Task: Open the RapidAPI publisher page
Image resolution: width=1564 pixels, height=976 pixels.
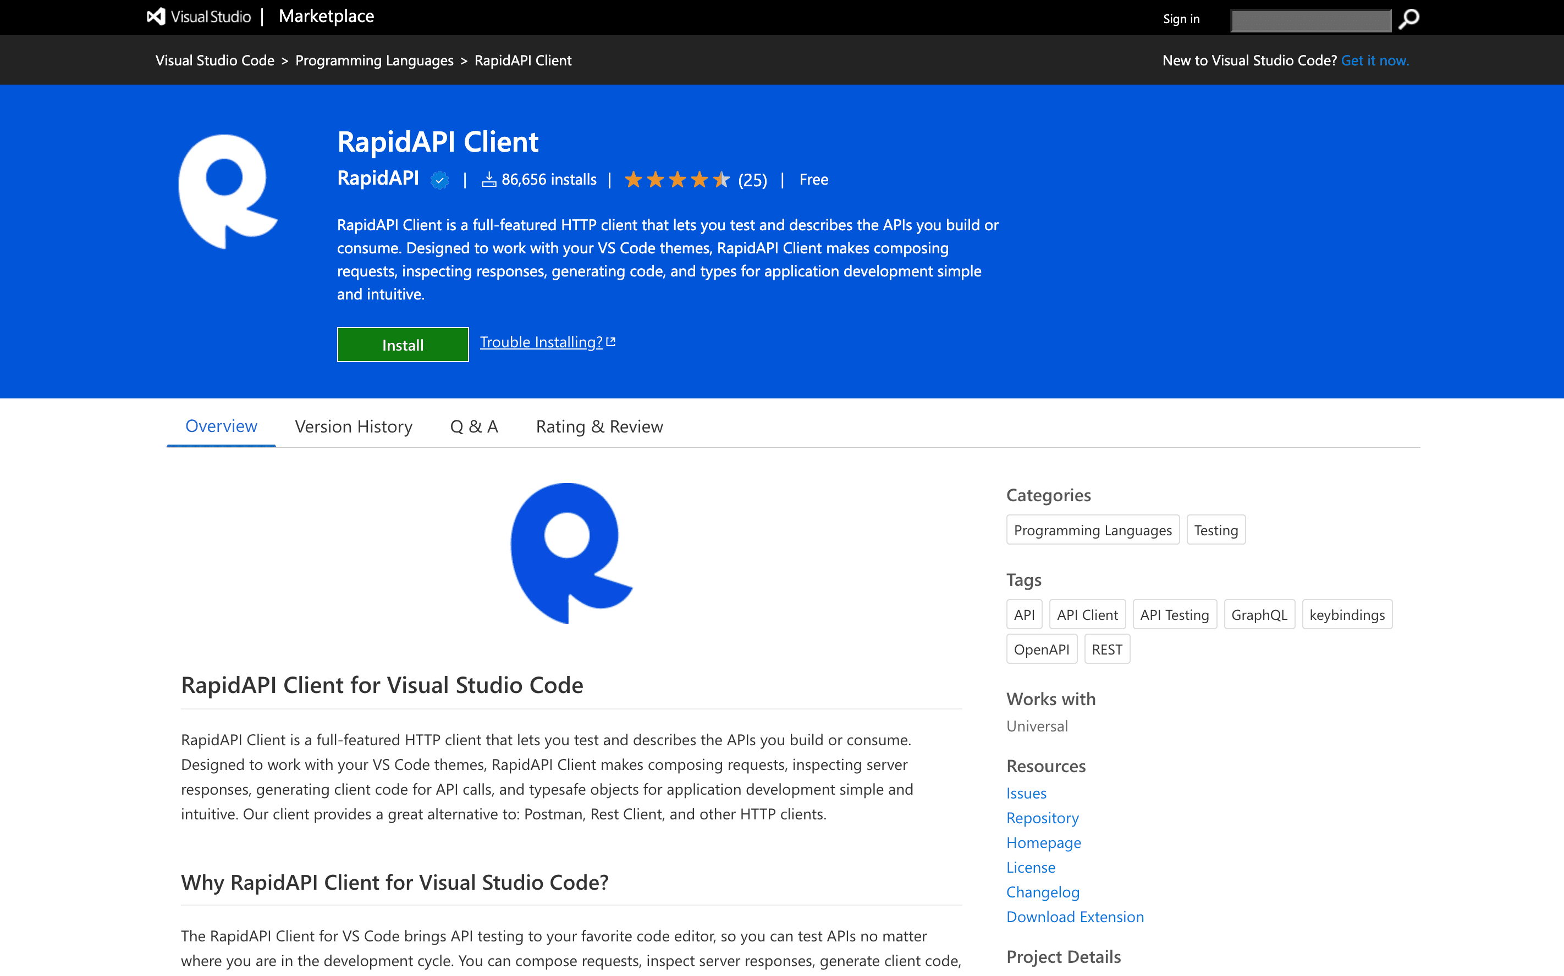Action: point(378,178)
